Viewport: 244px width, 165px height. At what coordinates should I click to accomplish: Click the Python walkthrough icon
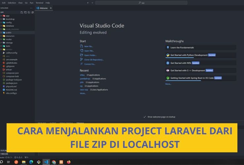pos(168,55)
